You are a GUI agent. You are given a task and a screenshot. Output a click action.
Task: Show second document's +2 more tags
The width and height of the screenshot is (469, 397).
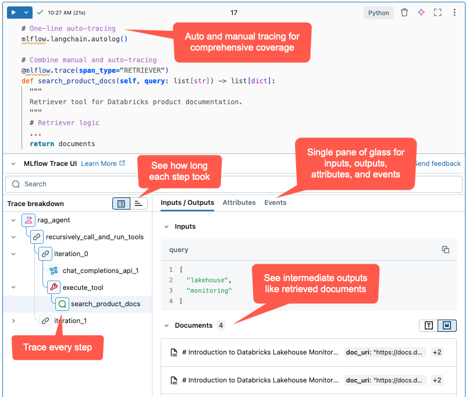[437, 380]
